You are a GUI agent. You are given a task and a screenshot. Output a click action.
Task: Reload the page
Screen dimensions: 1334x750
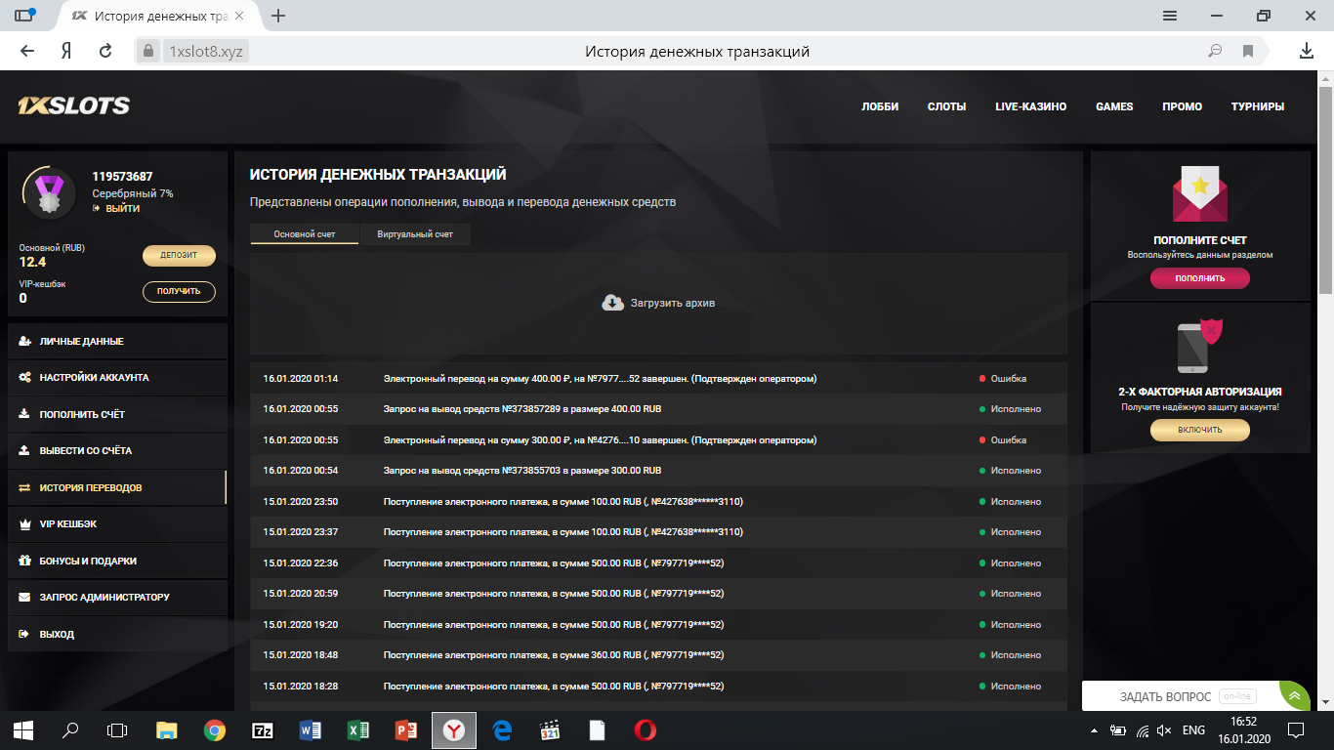click(x=106, y=52)
